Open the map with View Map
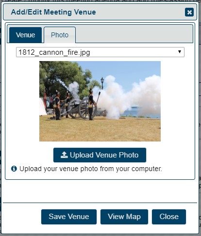 pyautogui.click(x=124, y=217)
